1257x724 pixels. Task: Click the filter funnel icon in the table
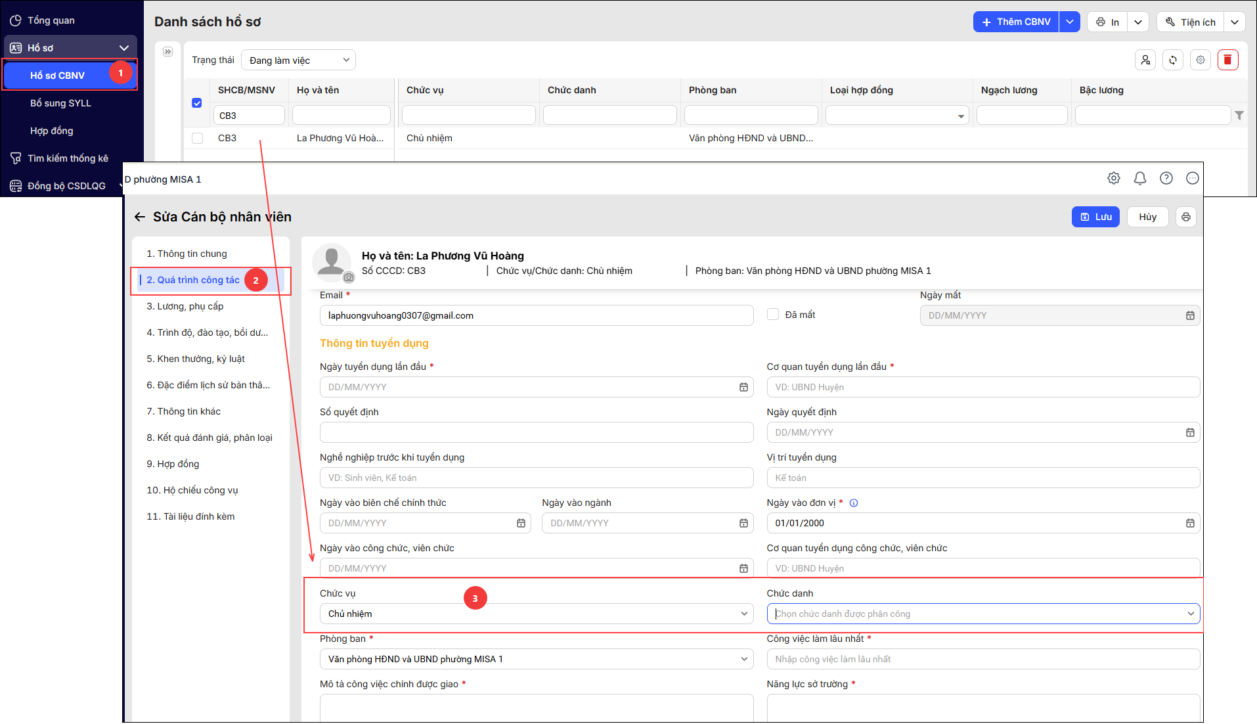point(1239,116)
